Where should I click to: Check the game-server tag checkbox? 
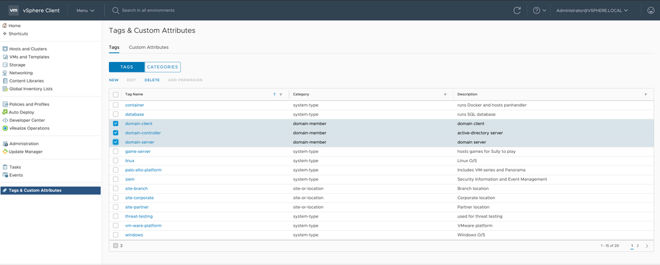[116, 152]
